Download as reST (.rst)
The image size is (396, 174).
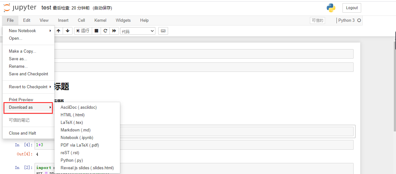[87, 153]
